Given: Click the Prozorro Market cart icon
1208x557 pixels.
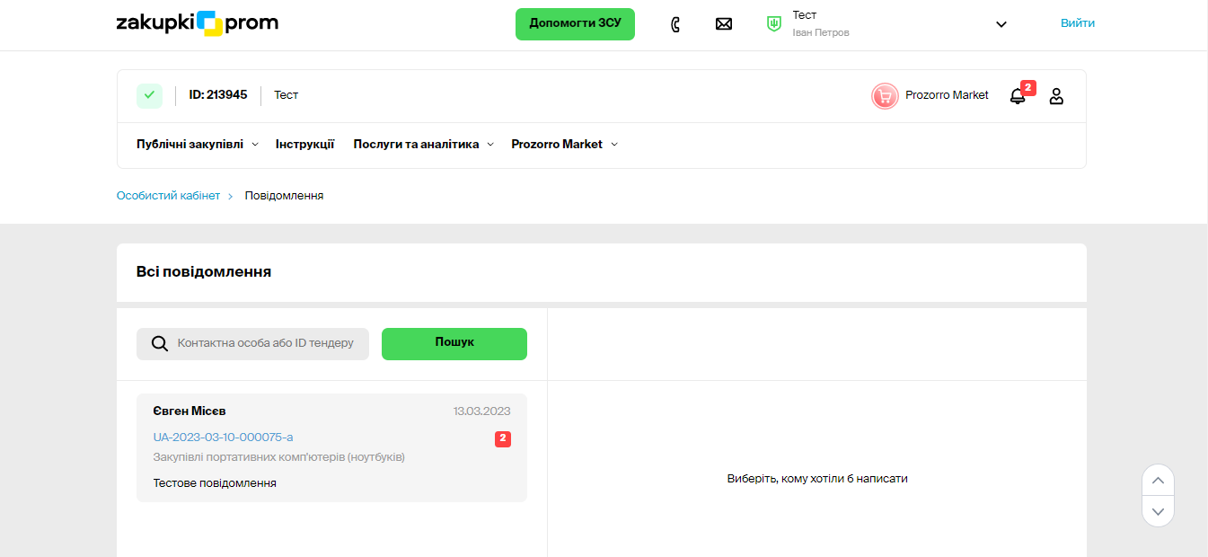Looking at the screenshot, I should coord(885,96).
